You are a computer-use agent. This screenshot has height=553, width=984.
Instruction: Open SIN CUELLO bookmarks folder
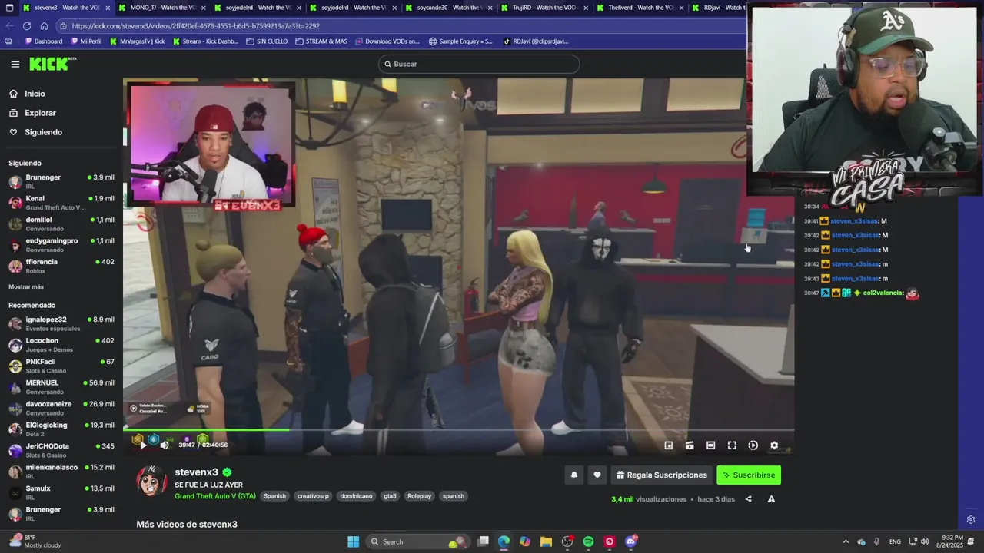click(267, 41)
